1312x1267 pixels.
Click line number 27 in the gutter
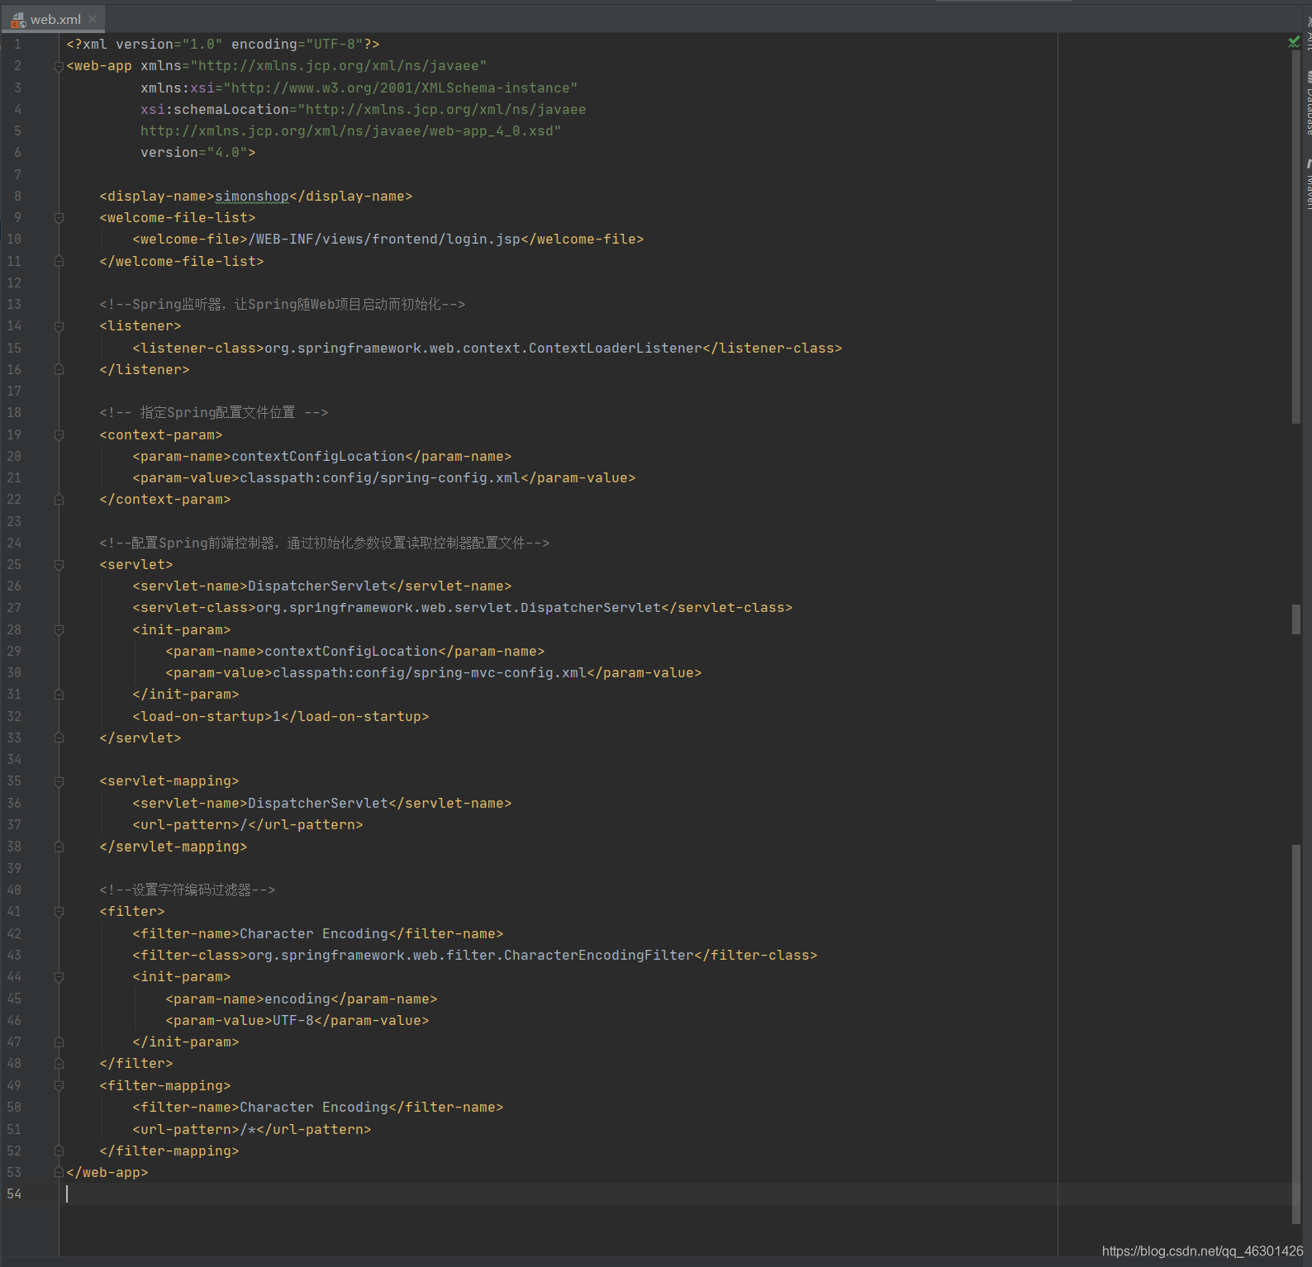point(14,608)
